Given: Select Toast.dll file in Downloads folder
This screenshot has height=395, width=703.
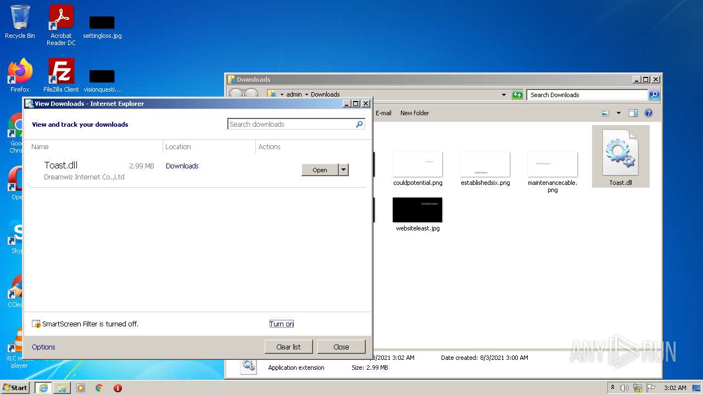Looking at the screenshot, I should (621, 156).
